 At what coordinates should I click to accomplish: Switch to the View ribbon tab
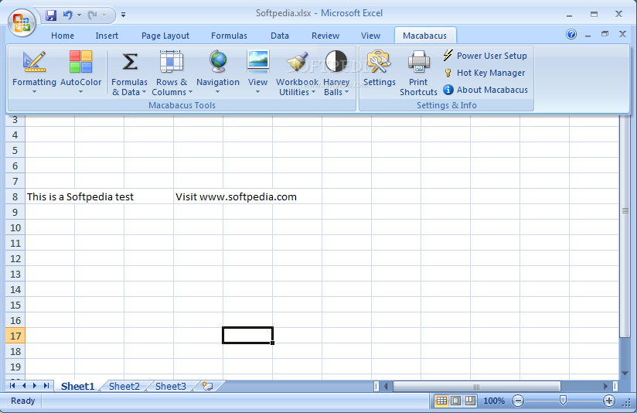[370, 36]
